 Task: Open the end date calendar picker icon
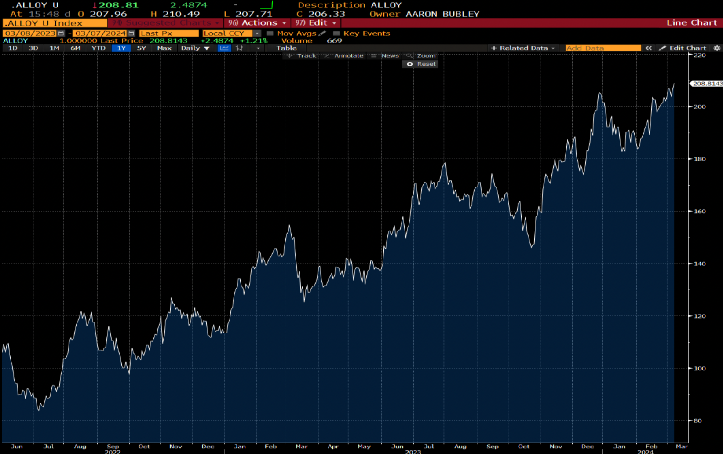click(x=131, y=33)
